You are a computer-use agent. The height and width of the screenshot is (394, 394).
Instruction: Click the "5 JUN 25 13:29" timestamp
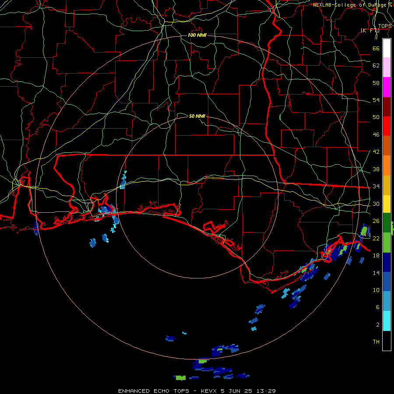248,391
